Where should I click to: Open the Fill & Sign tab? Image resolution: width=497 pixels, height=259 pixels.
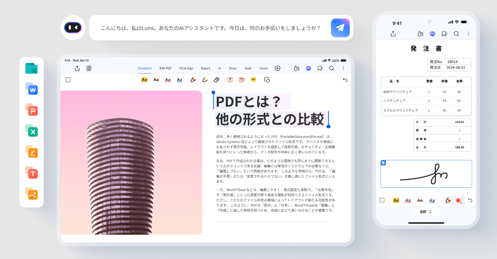(186, 68)
